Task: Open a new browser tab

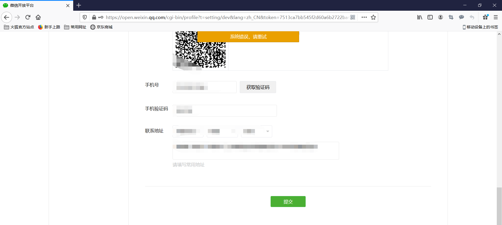Action: click(79, 5)
